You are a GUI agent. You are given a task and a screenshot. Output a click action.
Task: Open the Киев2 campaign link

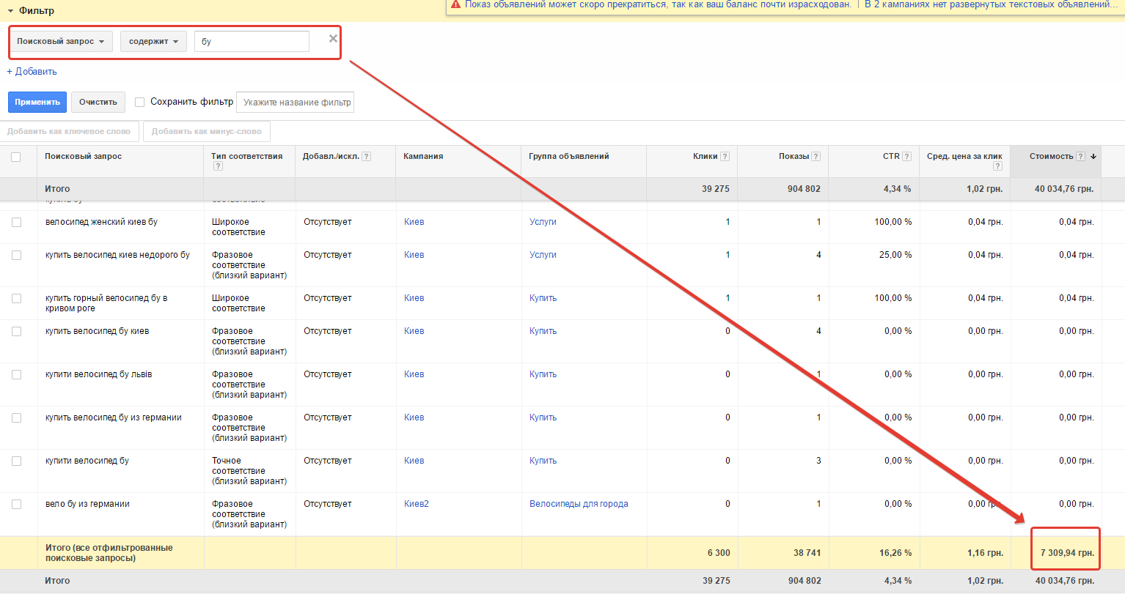point(416,504)
